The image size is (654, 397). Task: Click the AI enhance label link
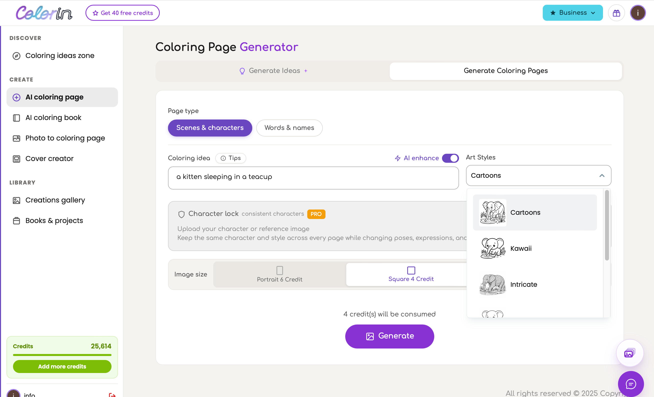tap(421, 158)
